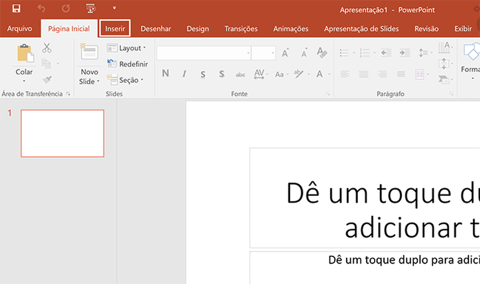The image size is (480, 284).
Task: Align text left
Action: pyautogui.click(x=345, y=74)
